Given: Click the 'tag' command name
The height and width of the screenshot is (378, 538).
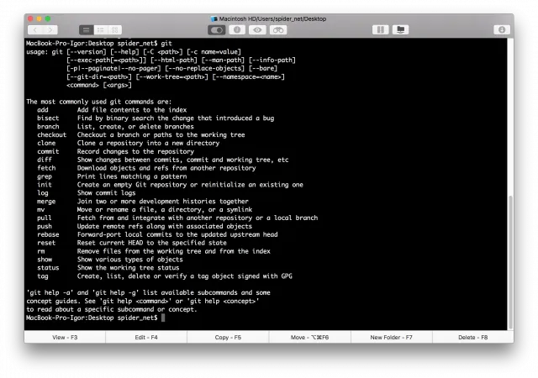Looking at the screenshot, I should (x=43, y=276).
